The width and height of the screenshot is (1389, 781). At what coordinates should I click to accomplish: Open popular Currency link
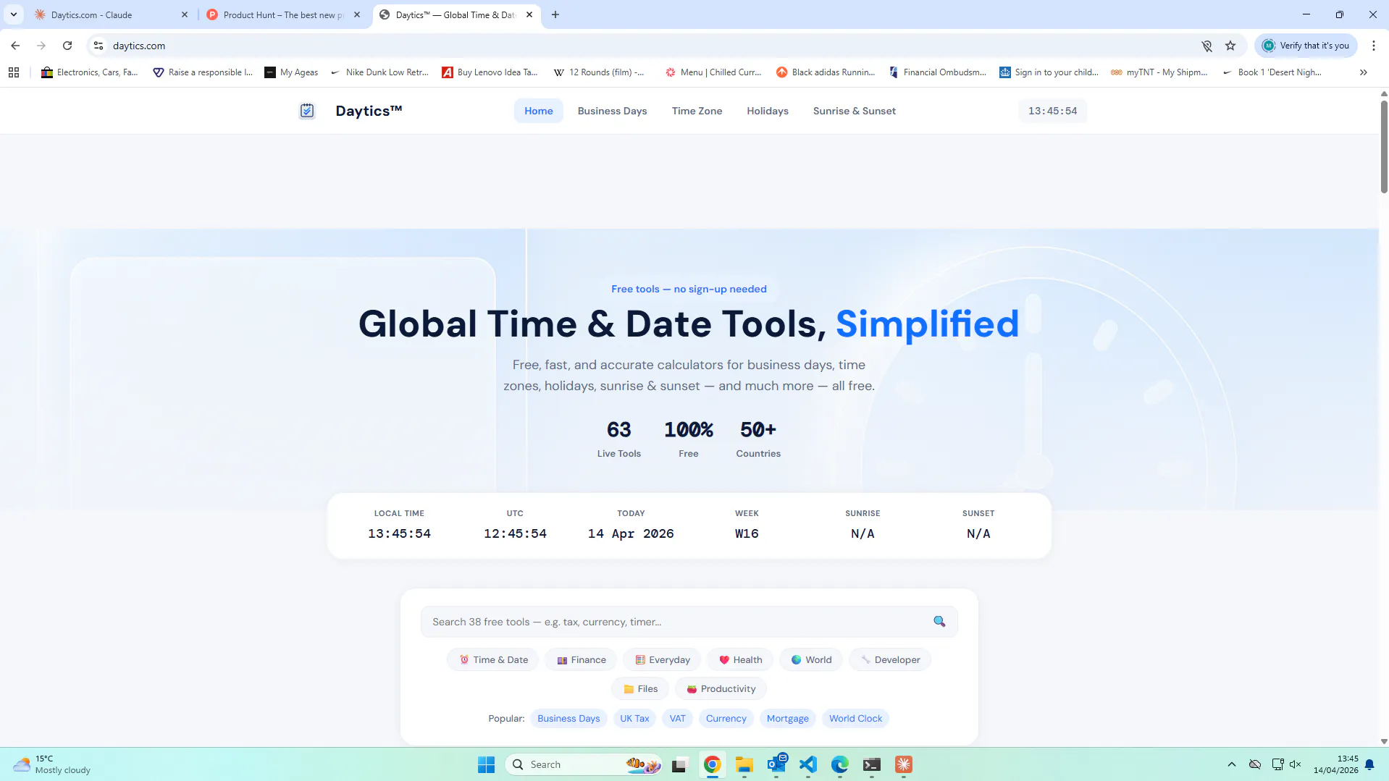tap(726, 718)
